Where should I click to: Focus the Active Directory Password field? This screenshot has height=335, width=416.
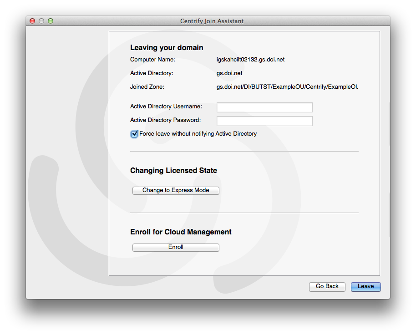(x=264, y=121)
